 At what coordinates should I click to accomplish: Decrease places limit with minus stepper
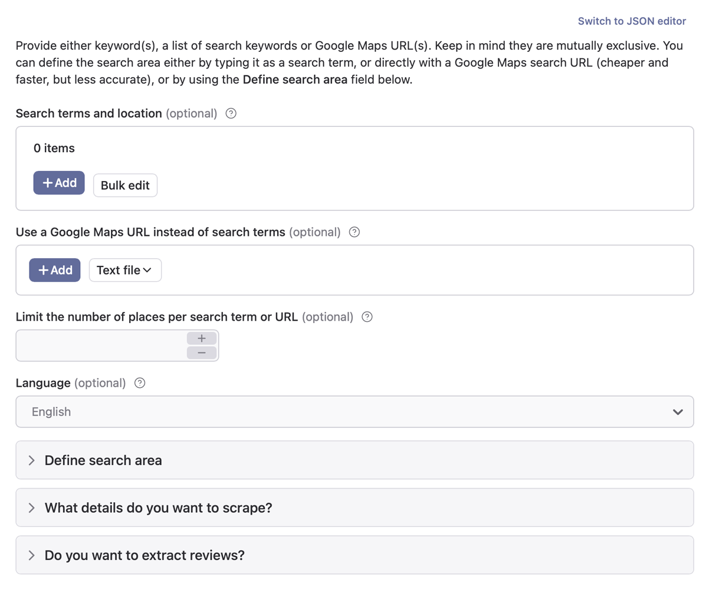[x=202, y=353]
